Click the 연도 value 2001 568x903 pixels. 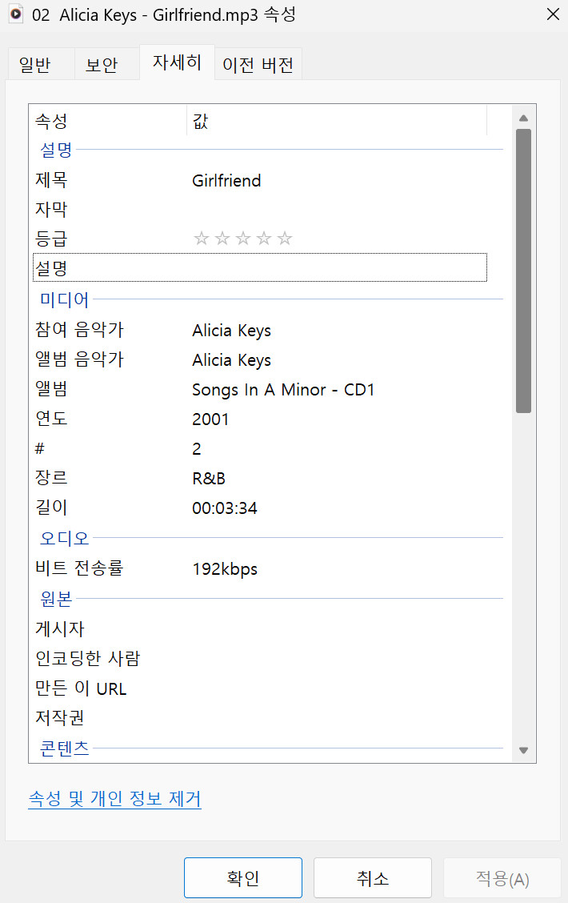tap(210, 419)
